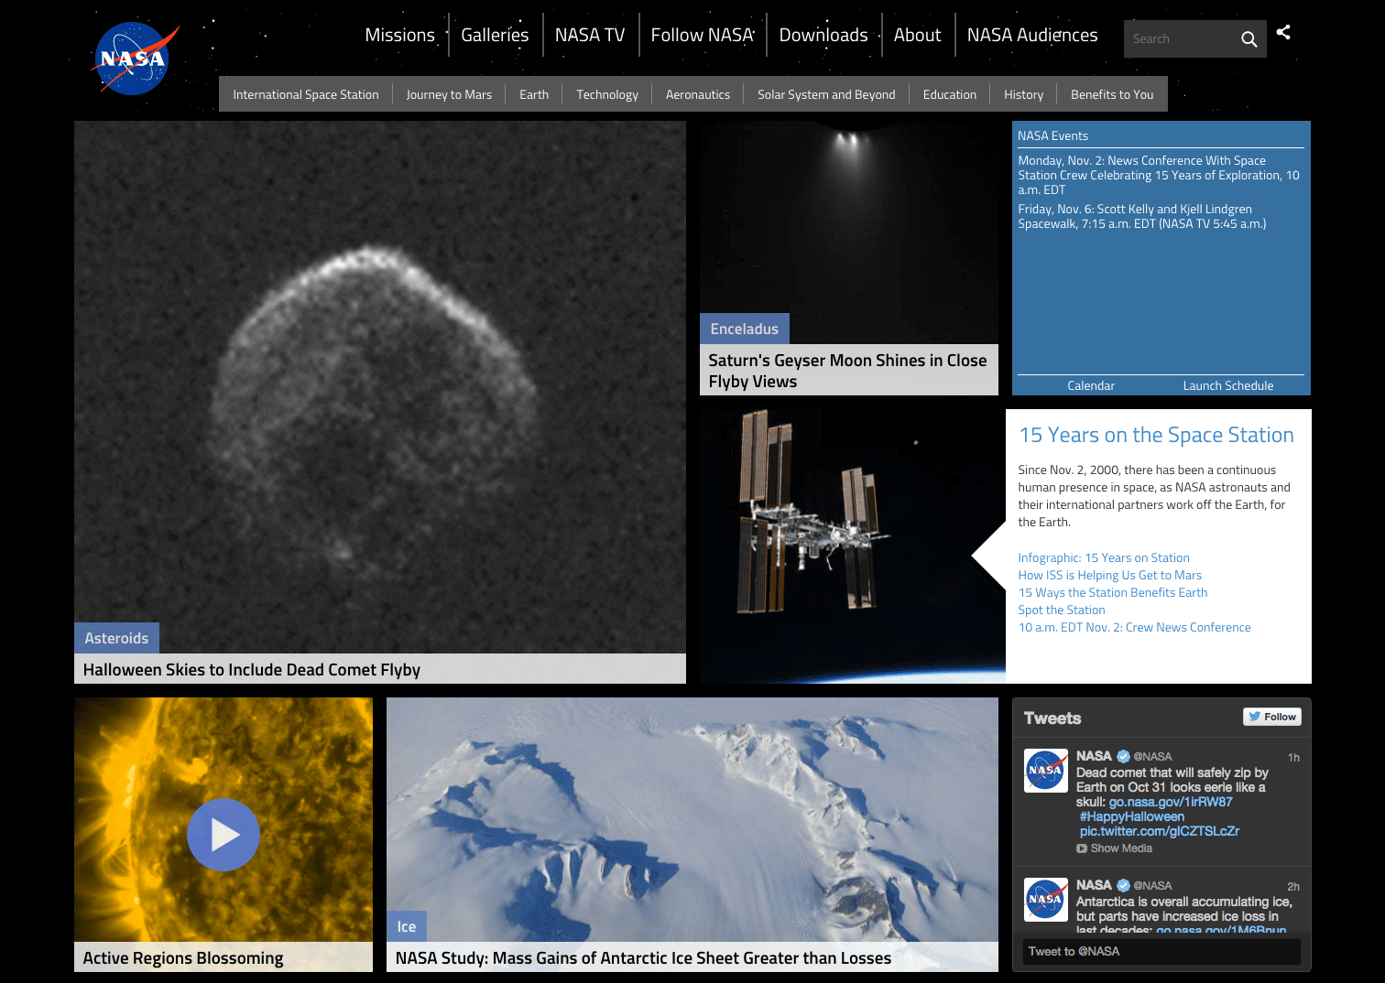Open 15 Ways the Station Benefits Earth
This screenshot has height=983, width=1385.
click(x=1113, y=592)
